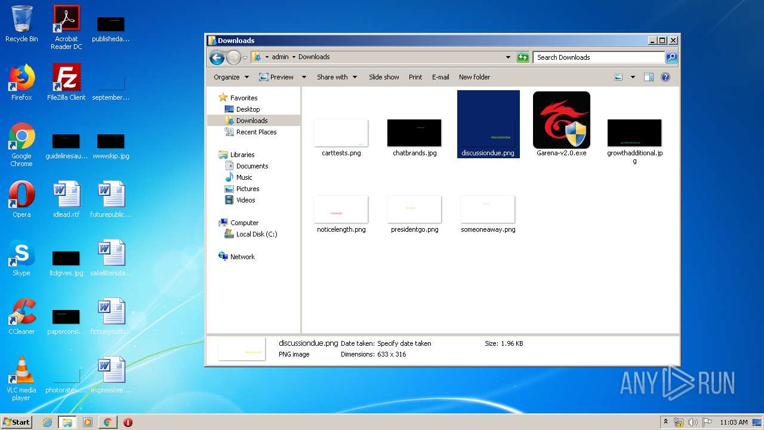The width and height of the screenshot is (764, 430).
Task: Show hidden tray icons arrow
Action: [x=666, y=422]
